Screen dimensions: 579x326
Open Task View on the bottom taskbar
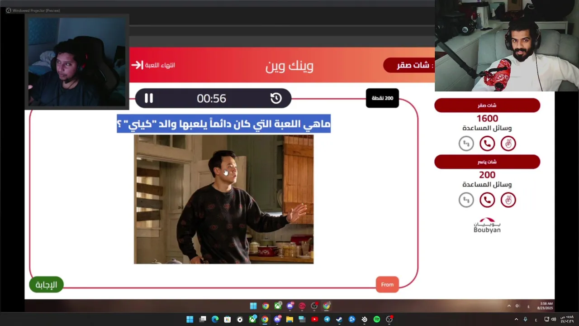point(203,319)
